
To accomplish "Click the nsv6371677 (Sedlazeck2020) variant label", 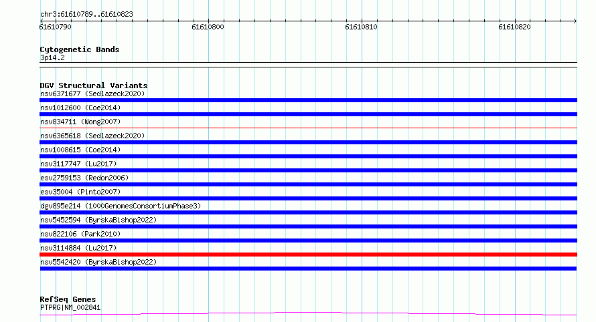I will (92, 94).
